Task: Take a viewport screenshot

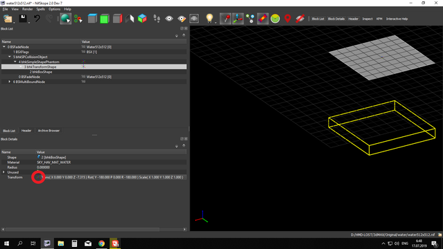Action: [x=194, y=19]
